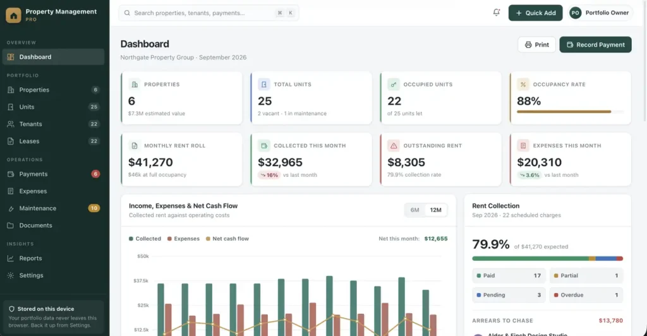Click the red 6 badge on Payments
Viewport: 647px width, 336px height.
click(95, 174)
